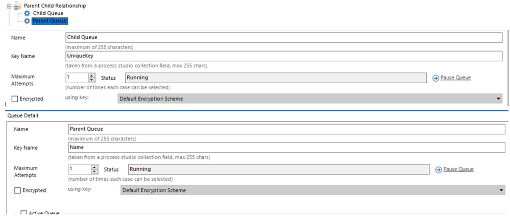Open Parent Queue encryption scheme dropdown
510x217 pixels.
(x=313, y=190)
